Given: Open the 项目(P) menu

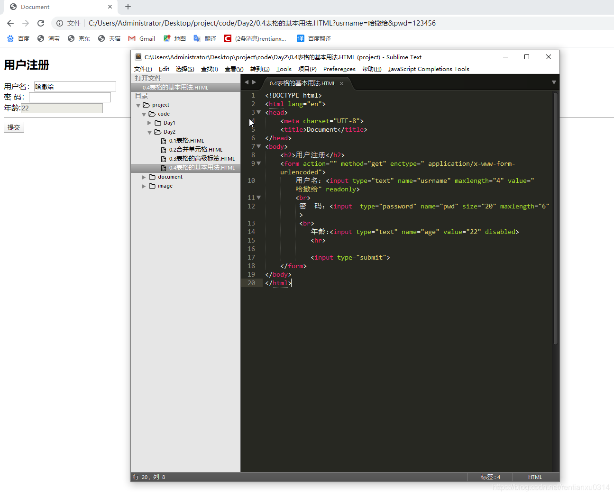Looking at the screenshot, I should pyautogui.click(x=307, y=69).
